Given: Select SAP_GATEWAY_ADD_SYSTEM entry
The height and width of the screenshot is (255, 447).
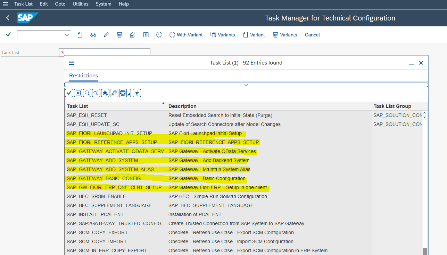Looking at the screenshot, I should click(x=102, y=160).
